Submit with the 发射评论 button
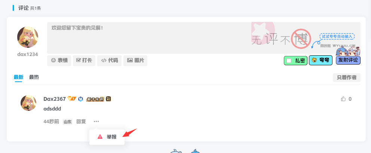The image size is (371, 153). click(x=348, y=60)
